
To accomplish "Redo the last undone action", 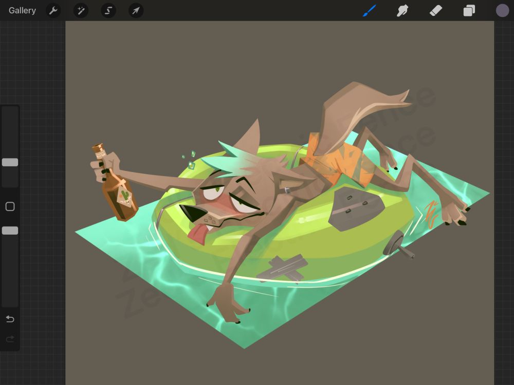I will pos(10,339).
